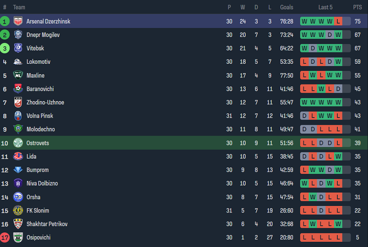Click the Last 5 column header
The height and width of the screenshot is (247, 368).
click(x=326, y=7)
